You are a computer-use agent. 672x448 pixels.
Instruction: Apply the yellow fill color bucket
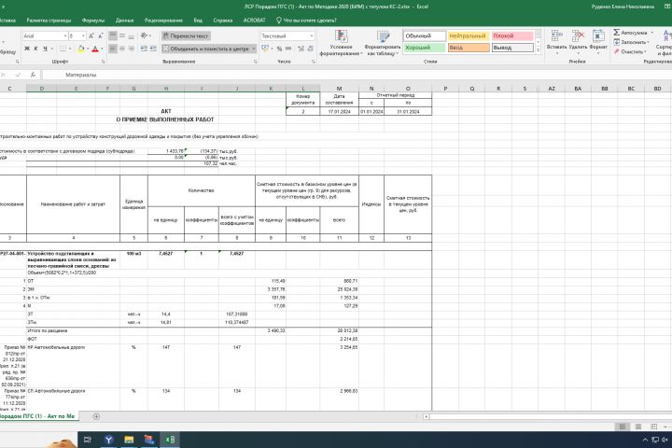click(x=81, y=49)
